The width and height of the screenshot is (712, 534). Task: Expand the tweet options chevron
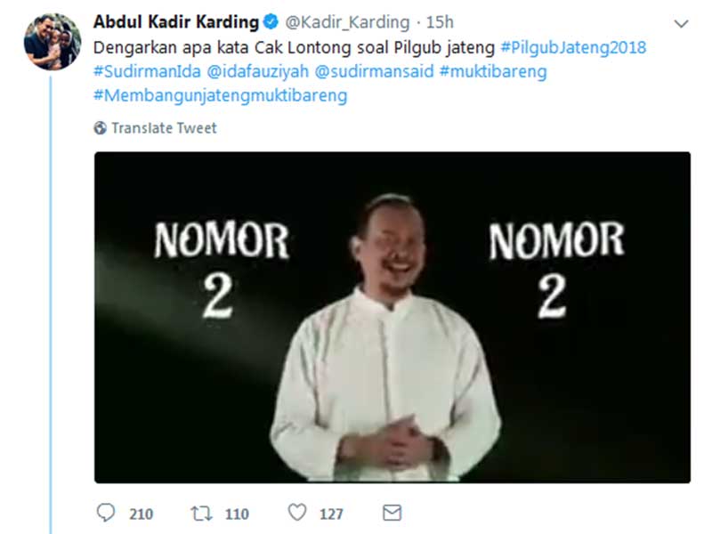tap(681, 24)
